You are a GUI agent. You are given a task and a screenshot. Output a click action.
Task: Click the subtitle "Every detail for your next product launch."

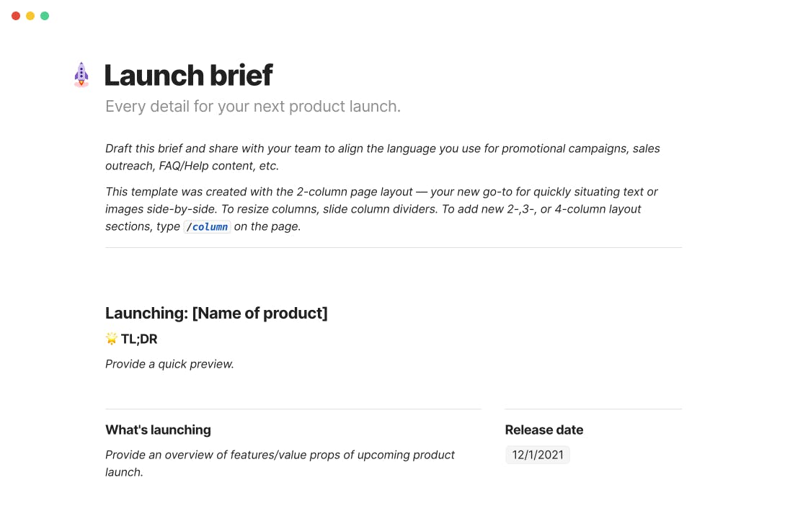[253, 106]
